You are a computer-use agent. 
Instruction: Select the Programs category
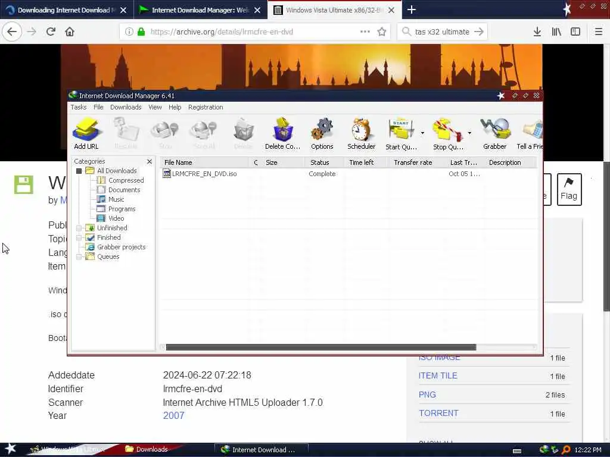pyautogui.click(x=122, y=209)
